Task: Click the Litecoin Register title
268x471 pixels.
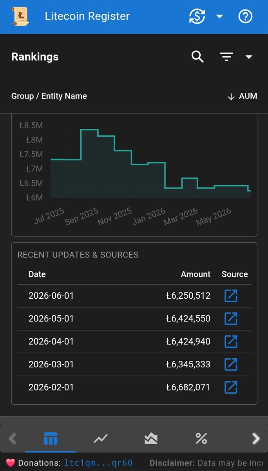Action: pyautogui.click(x=87, y=16)
